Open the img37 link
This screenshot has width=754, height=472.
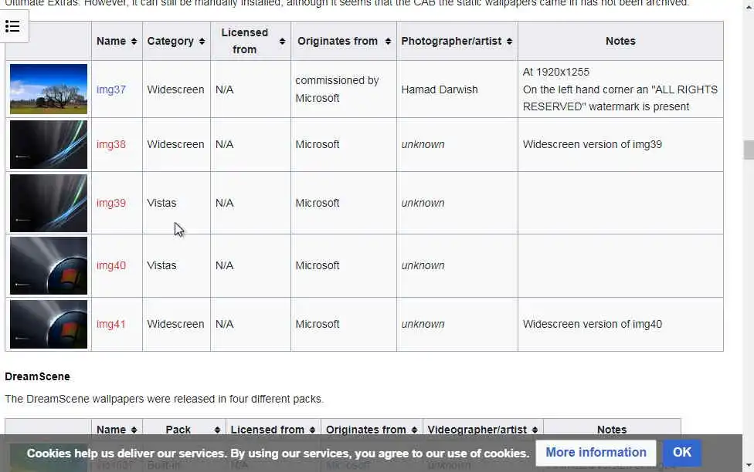(x=111, y=89)
